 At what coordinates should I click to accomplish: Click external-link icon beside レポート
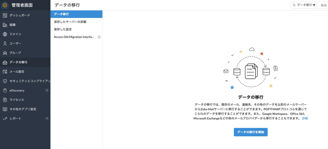[x=47, y=118]
